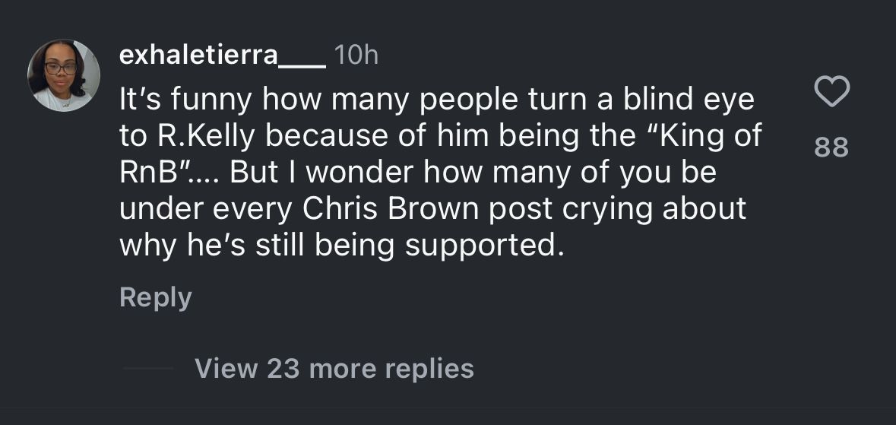Image resolution: width=896 pixels, height=425 pixels.
Task: Expand "View 23 more replies"
Action: 334,369
